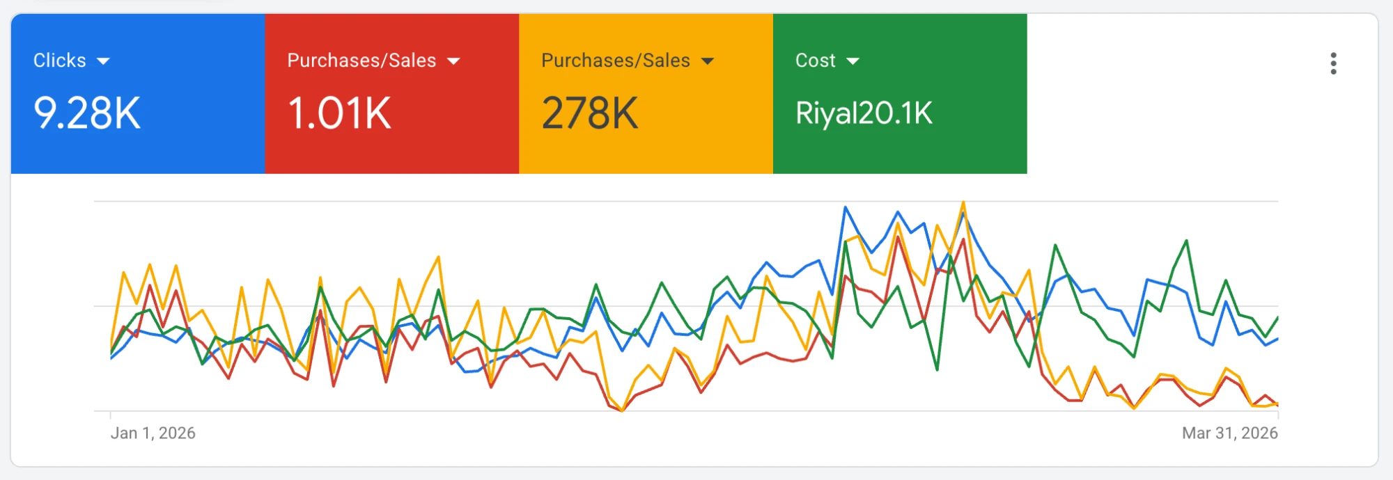The width and height of the screenshot is (1393, 480).
Task: Open the Cost metric dropdown arrow
Action: 853,61
